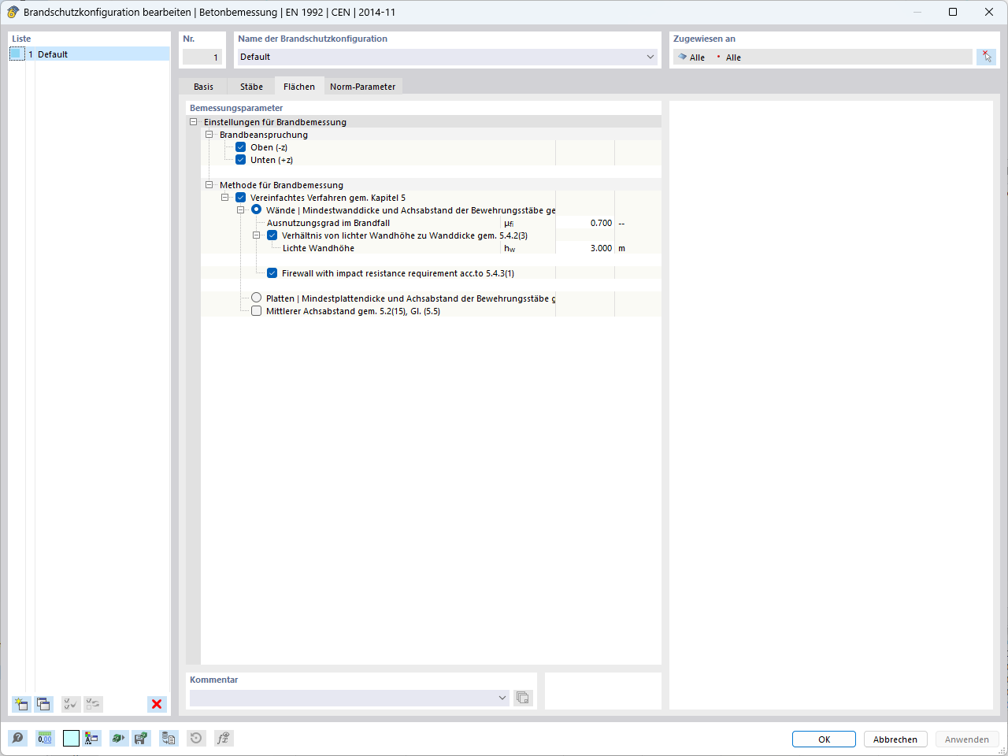Collapse Einstellungen für Brandbemessung group
The image size is (1008, 756).
(194, 122)
